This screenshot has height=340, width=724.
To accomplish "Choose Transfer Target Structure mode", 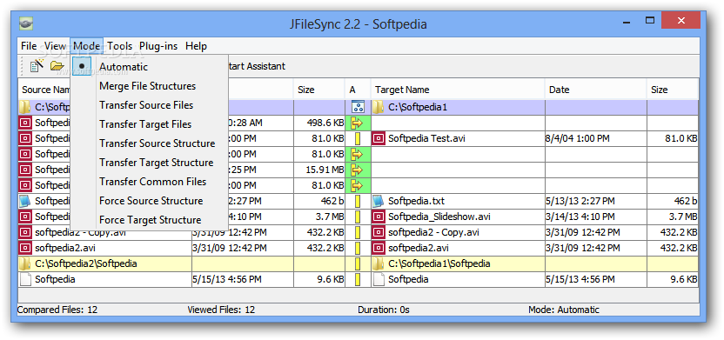I will 149,163.
